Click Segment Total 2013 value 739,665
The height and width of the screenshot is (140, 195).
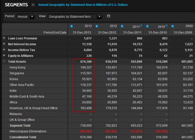[86, 126]
